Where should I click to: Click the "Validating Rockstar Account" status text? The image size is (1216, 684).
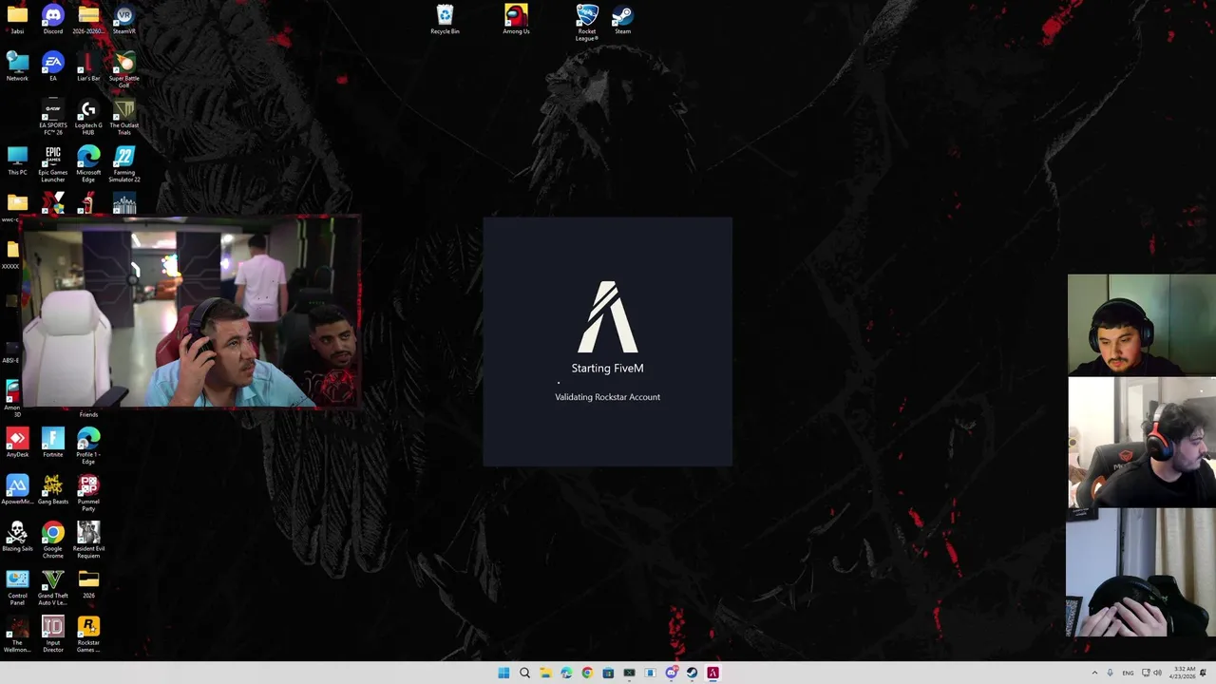click(x=607, y=397)
